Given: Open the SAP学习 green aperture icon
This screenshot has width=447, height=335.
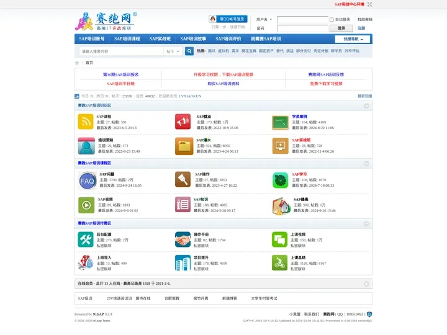Looking at the screenshot, I should (x=280, y=180).
